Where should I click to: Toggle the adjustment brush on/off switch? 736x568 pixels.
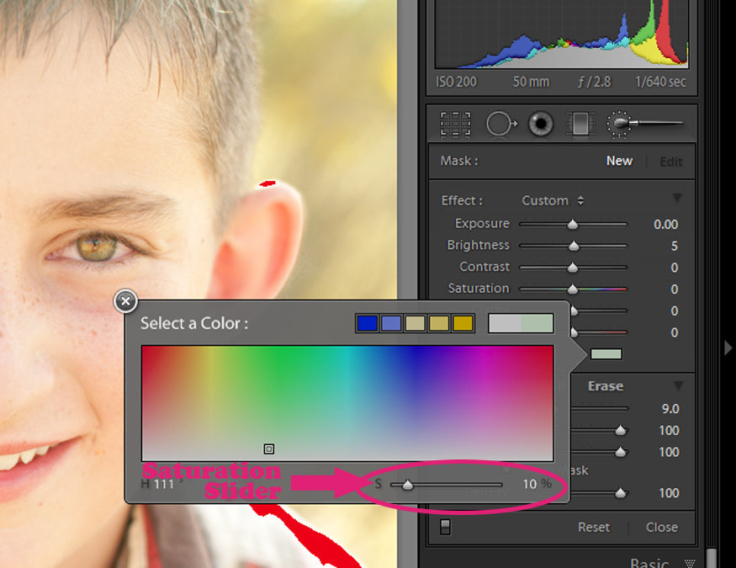pos(445,528)
